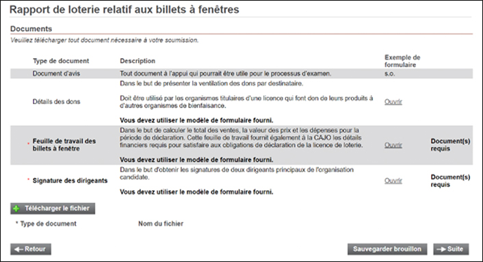Open the Détails des dons form example

393,102
